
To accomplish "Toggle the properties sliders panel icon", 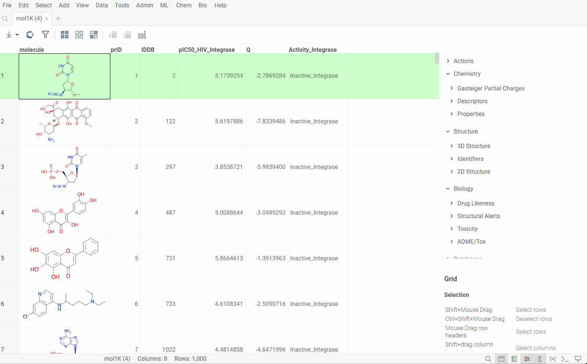I will (527, 359).
